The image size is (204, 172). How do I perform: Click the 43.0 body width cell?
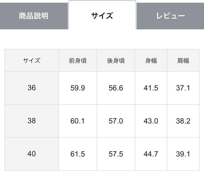coord(151,121)
